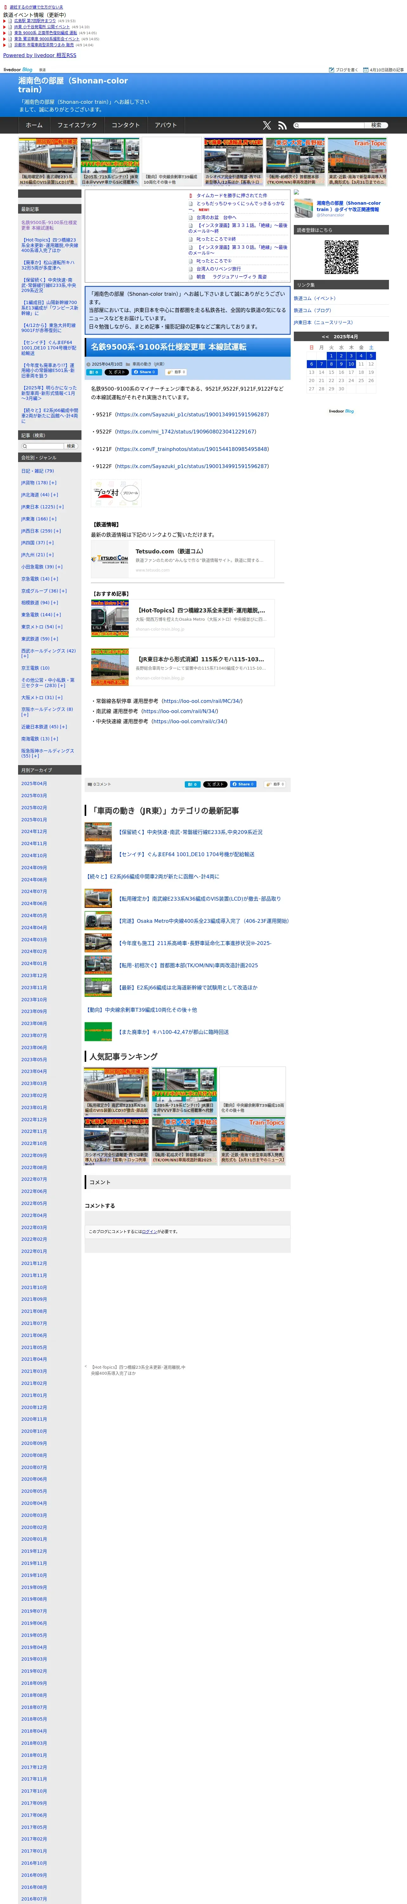Expand JR貨物 (178) category with [+]
This screenshot has height=1904, width=407.
pyautogui.click(x=53, y=483)
